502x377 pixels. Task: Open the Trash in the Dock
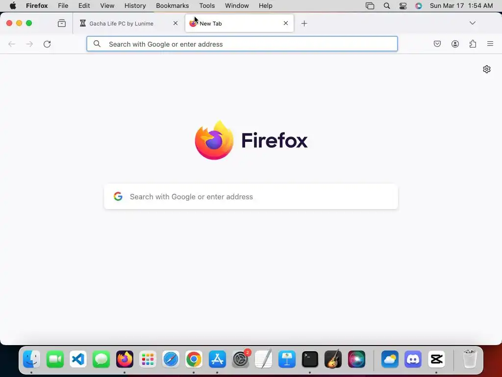(470, 359)
